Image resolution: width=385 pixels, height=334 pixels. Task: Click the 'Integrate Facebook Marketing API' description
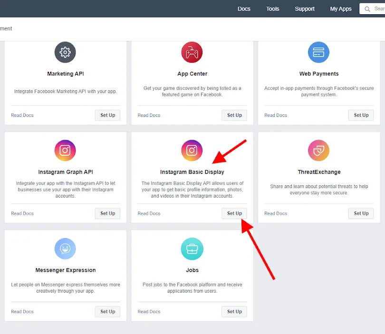(66, 91)
